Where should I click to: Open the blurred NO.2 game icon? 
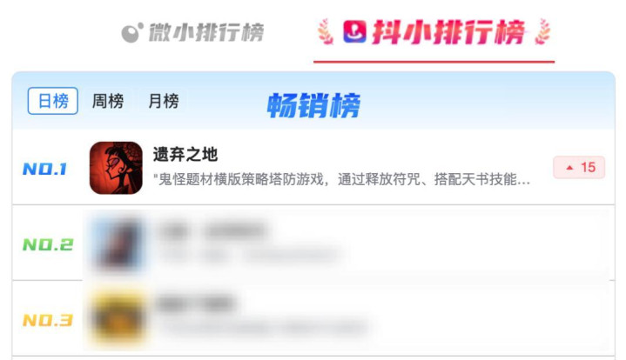pos(117,243)
